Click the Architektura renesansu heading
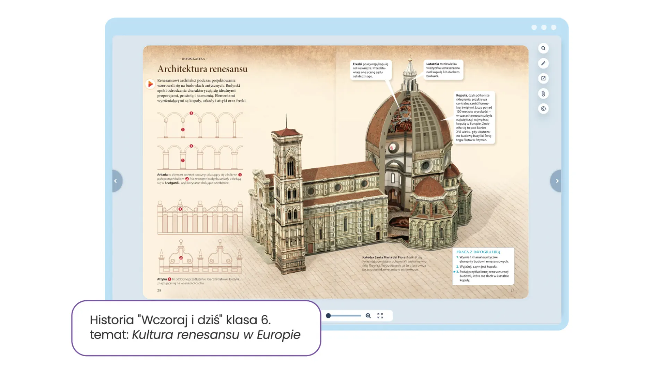Screen dimensions: 666x375 [202, 69]
